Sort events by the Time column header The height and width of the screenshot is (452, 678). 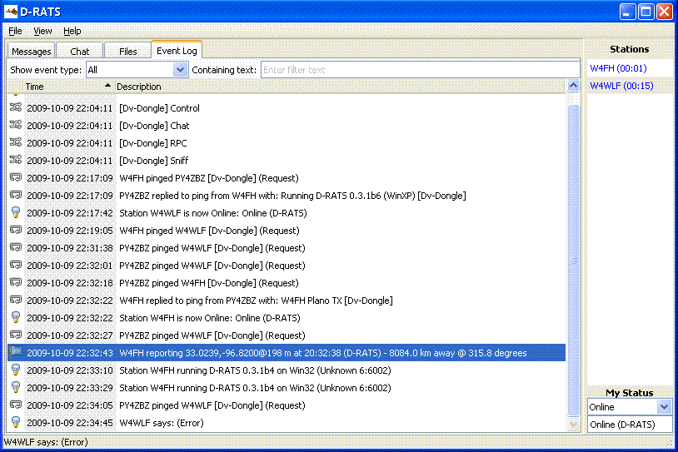(67, 87)
